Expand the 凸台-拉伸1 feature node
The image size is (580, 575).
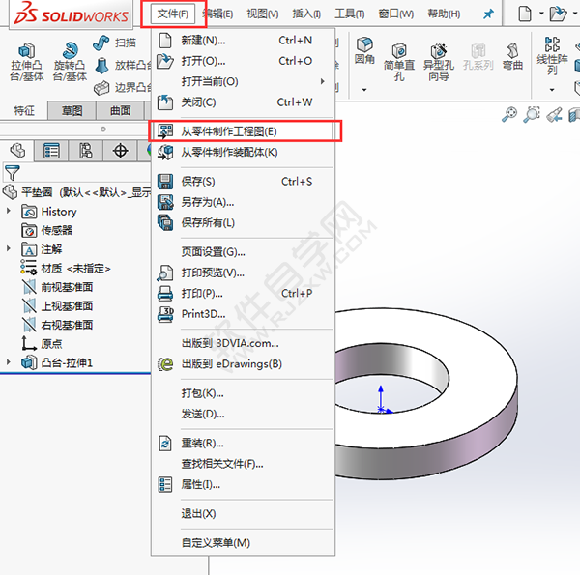coord(8,362)
